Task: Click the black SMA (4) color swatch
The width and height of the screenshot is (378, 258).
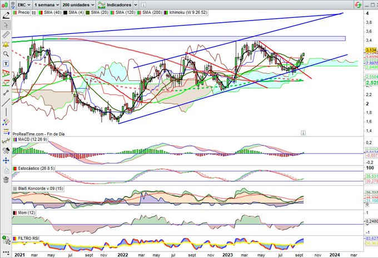Action: [65, 13]
